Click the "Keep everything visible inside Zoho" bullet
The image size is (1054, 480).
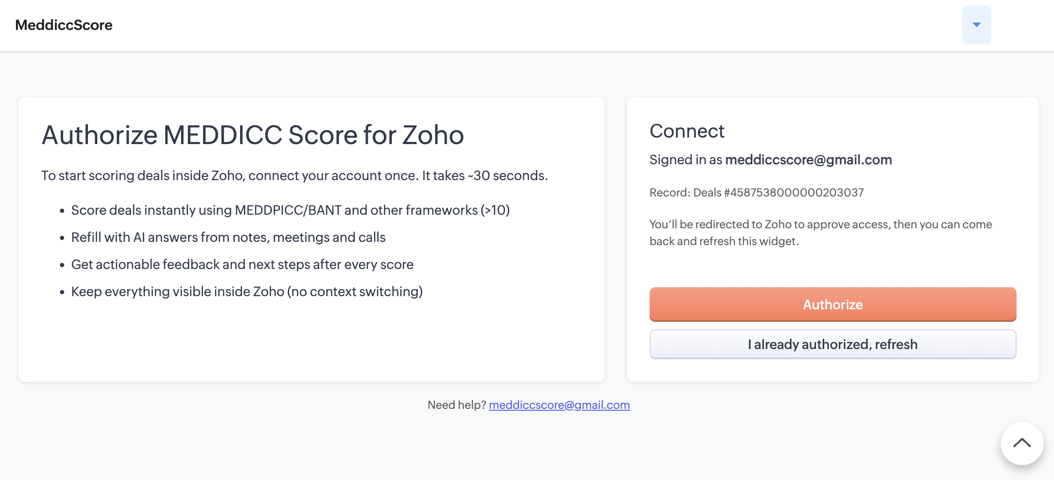click(247, 292)
